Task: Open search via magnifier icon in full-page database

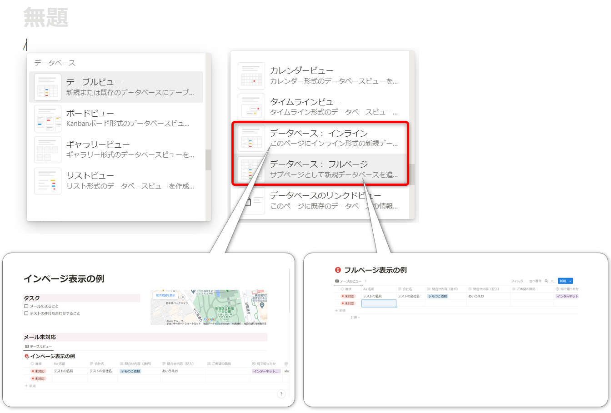Action: 546,281
